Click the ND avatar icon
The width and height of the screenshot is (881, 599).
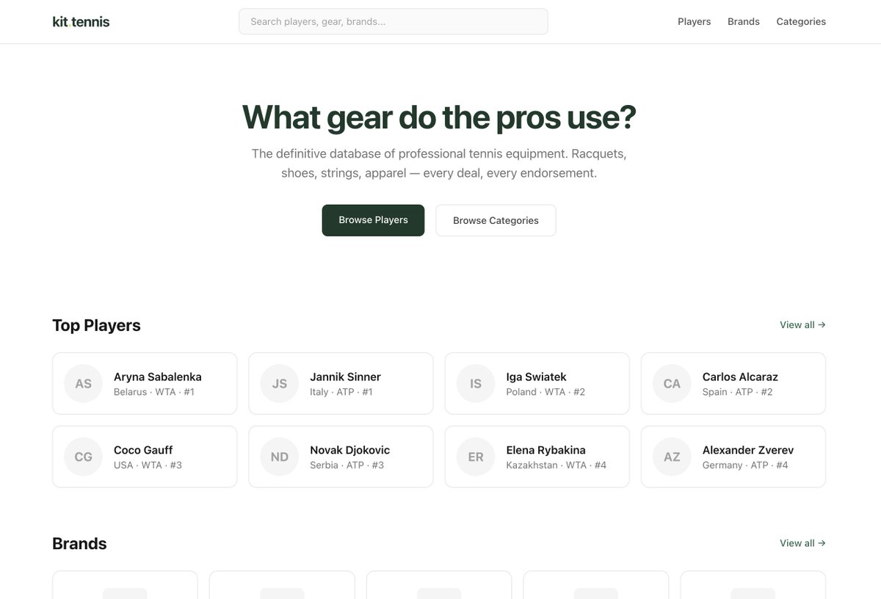pyautogui.click(x=280, y=457)
